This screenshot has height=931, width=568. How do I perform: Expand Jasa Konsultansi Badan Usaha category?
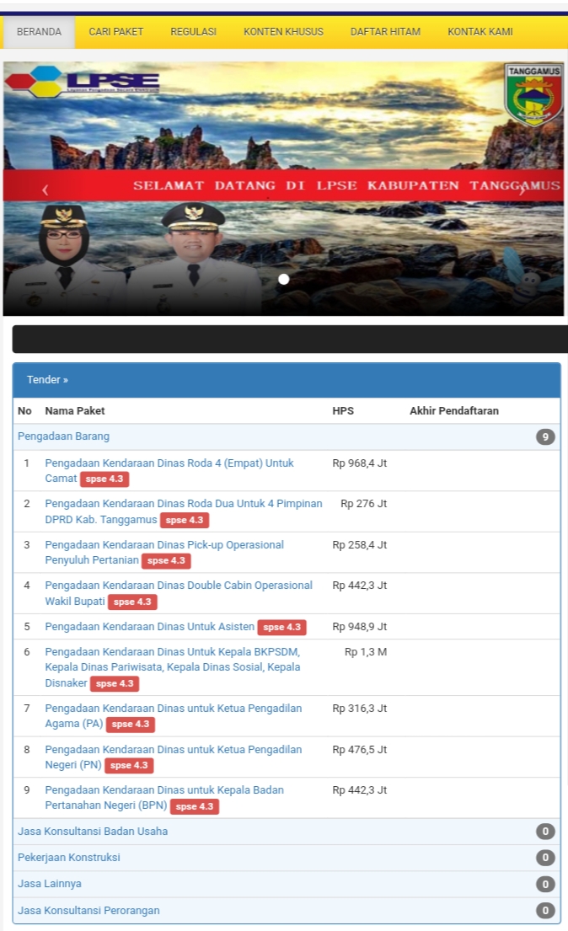pyautogui.click(x=93, y=832)
